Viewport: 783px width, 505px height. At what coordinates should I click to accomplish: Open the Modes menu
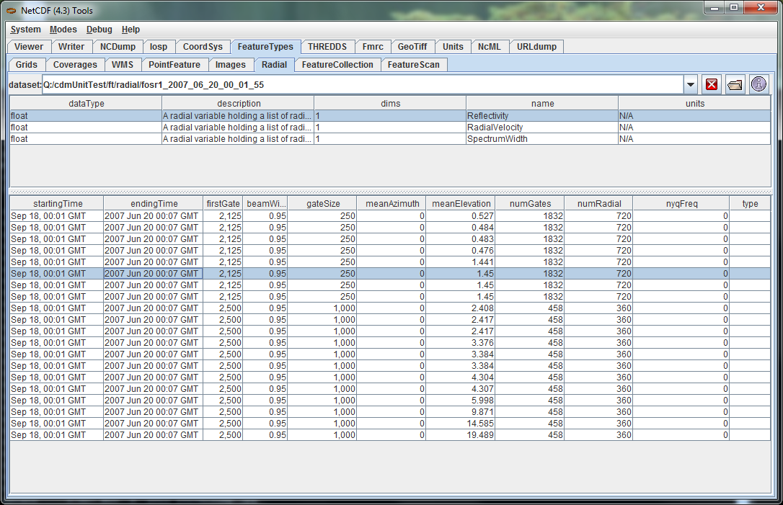click(63, 30)
